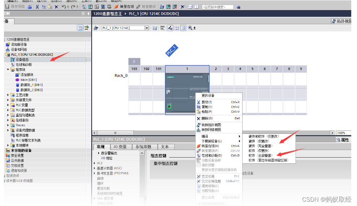
Task: Click the vertical split editor icon
Action: pyautogui.click(x=196, y=7)
